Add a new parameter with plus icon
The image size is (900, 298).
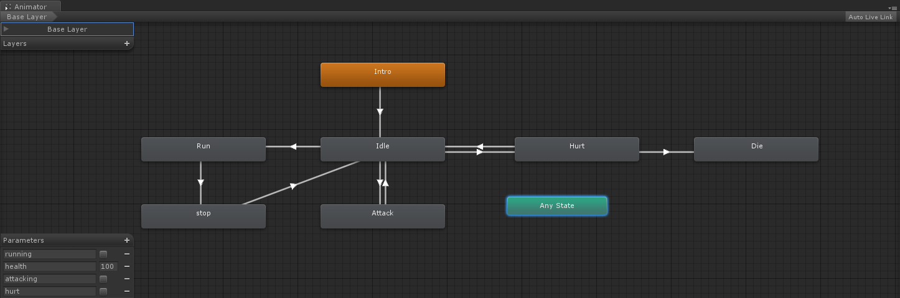127,240
